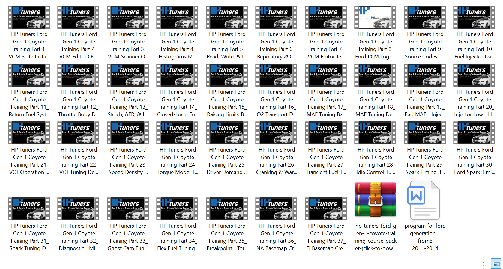Screen dimensions: 503x269
Task: Select Training Part 31 Spark Tuning D... video icon
Action: [x=29, y=209]
